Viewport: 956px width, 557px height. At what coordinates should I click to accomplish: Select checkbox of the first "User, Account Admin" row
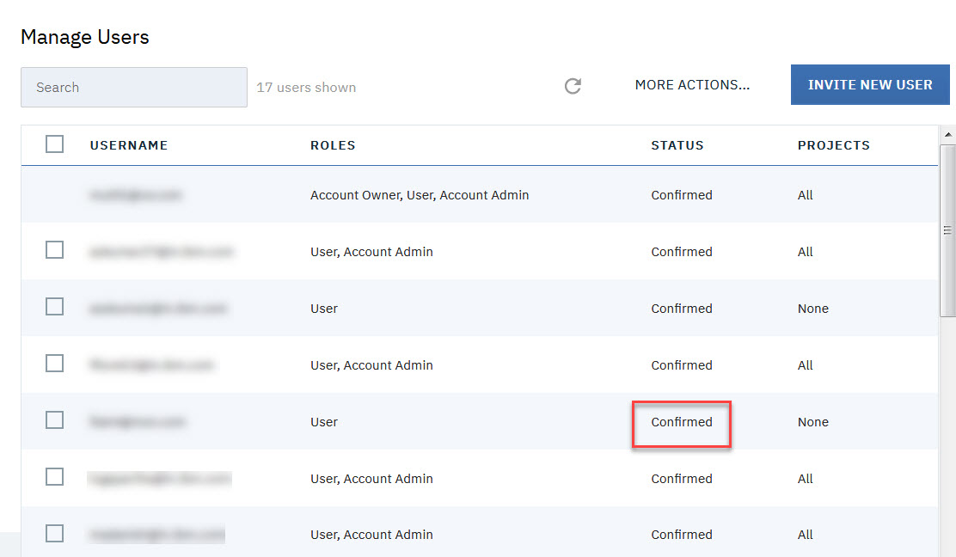click(54, 250)
